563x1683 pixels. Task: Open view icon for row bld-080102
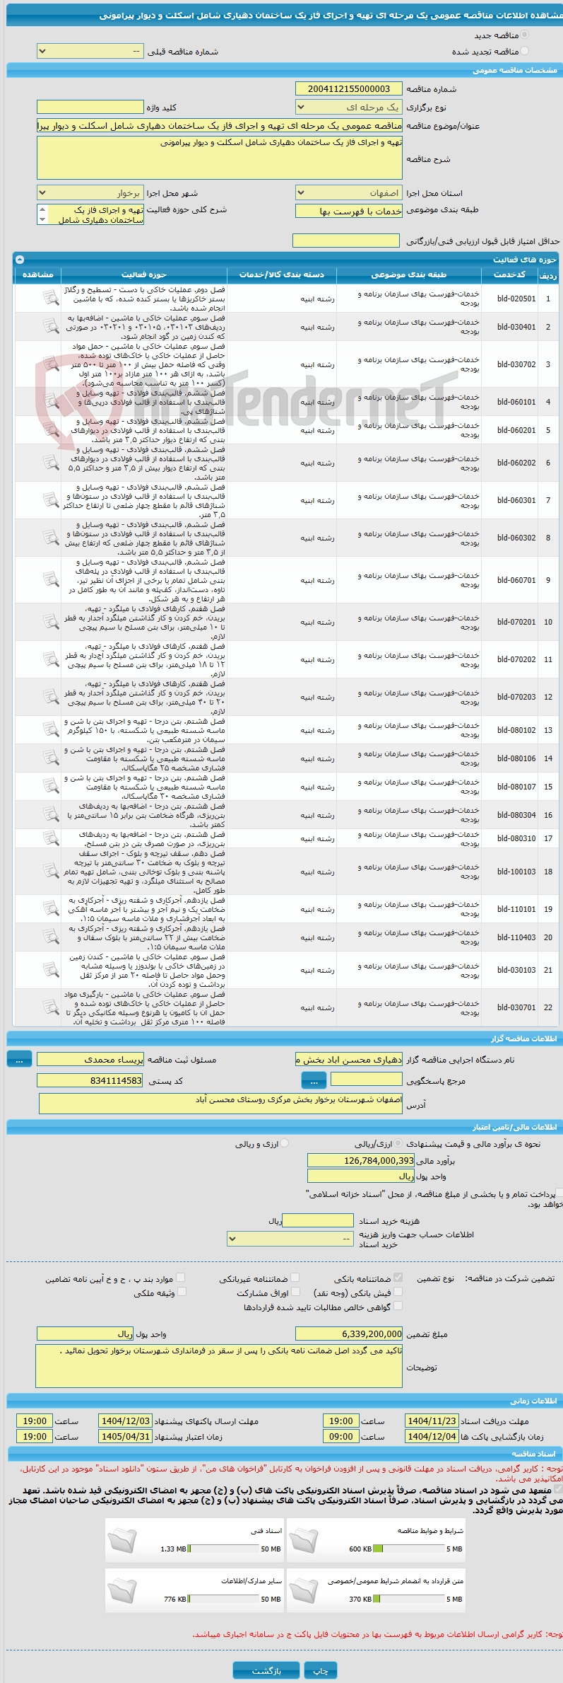pos(50,729)
